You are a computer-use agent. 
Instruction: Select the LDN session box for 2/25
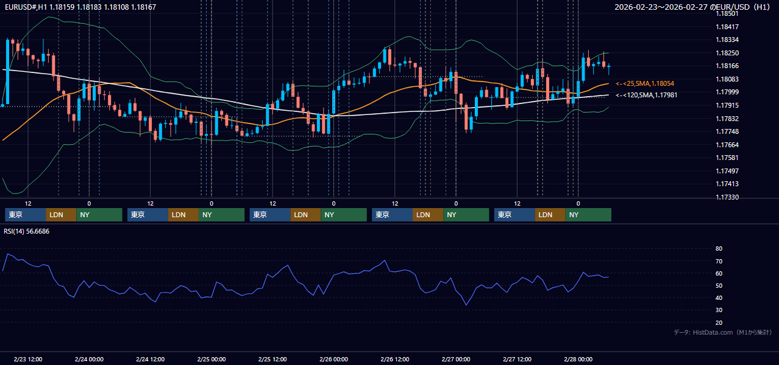306,215
